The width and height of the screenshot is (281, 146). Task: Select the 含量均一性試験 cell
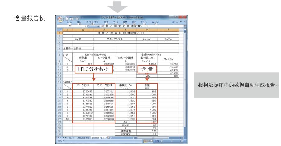pos(78,48)
